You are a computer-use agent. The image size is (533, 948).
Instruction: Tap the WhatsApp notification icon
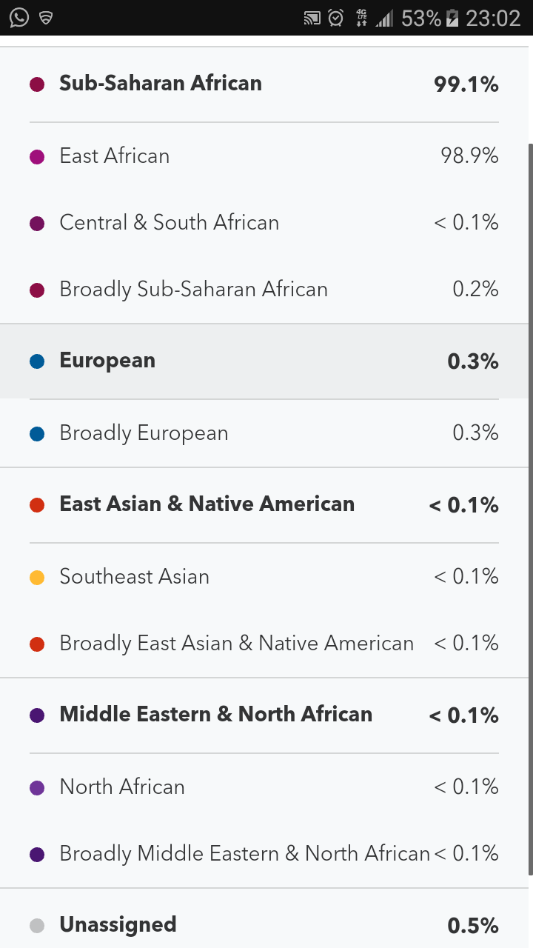tap(19, 17)
